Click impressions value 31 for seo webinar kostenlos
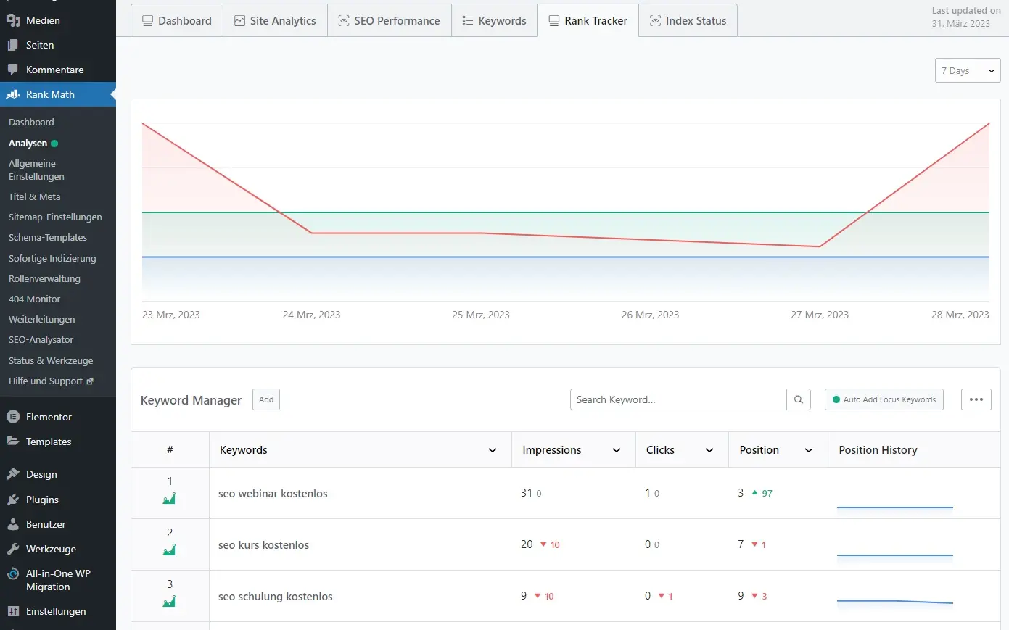This screenshot has width=1009, height=630. click(527, 493)
